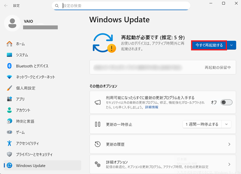Click the Bluetooth icon in sidebar
The height and width of the screenshot is (174, 241).
[9, 66]
